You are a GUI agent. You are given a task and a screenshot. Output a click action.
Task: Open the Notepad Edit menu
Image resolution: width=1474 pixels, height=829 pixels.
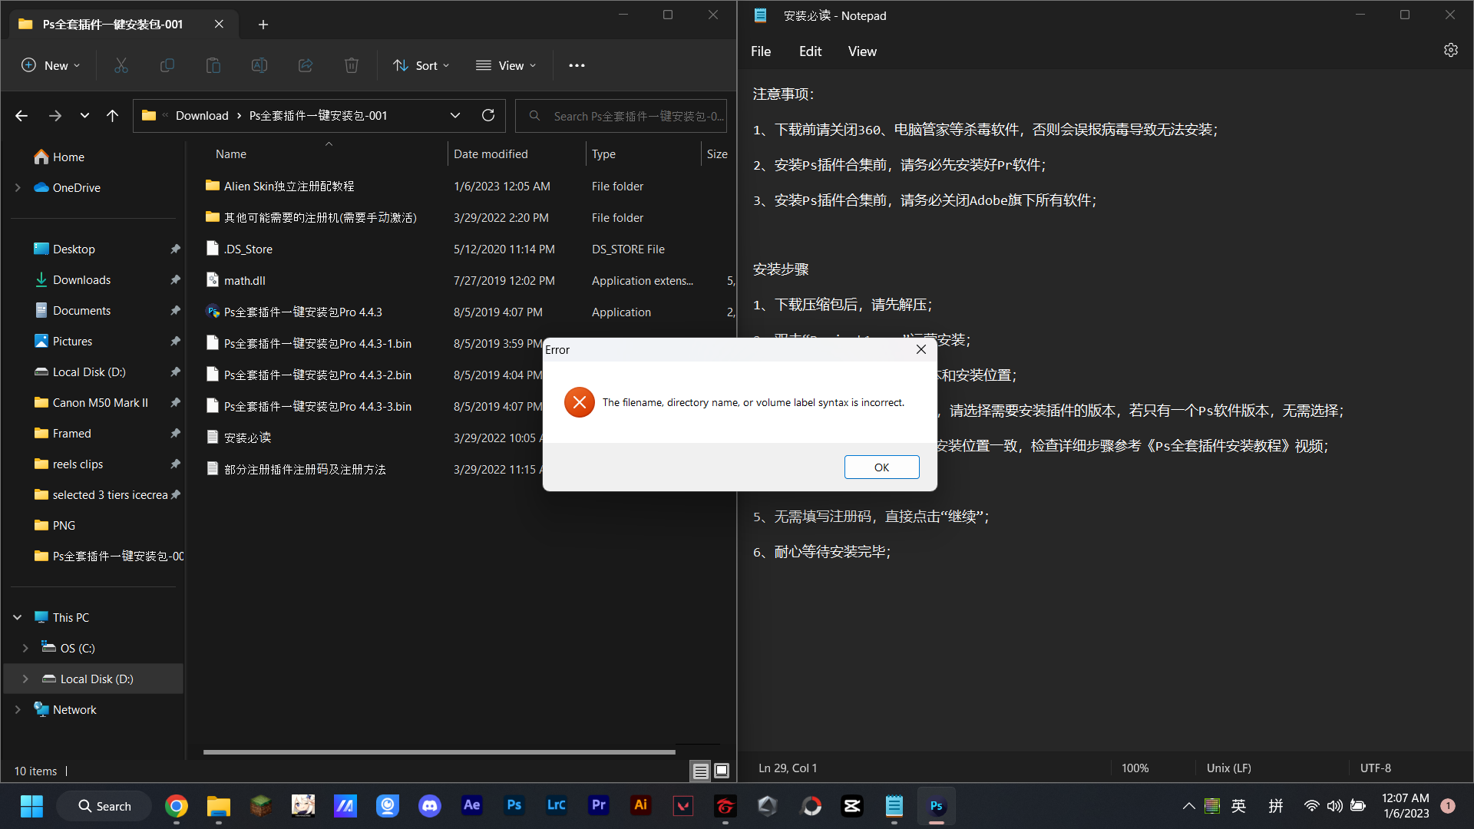pyautogui.click(x=810, y=51)
